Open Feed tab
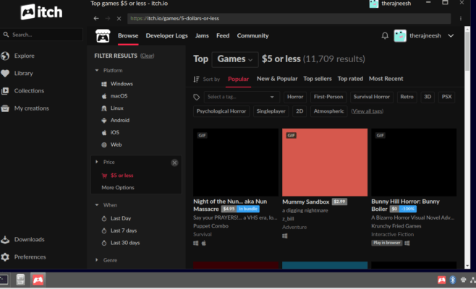Screen dimensions: 476x289 click(223, 36)
